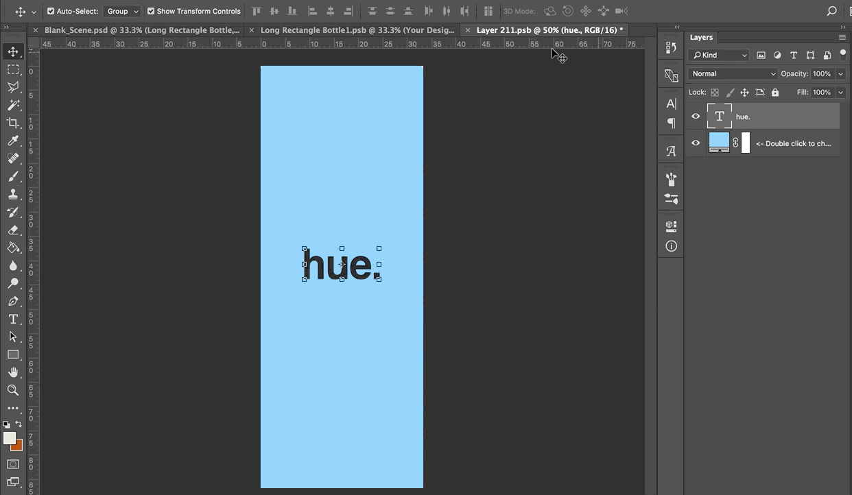
Task: Select the Pen tool
Action: pyautogui.click(x=13, y=301)
